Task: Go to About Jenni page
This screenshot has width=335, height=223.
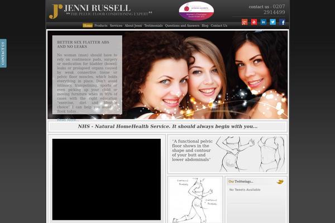Action: pyautogui.click(x=133, y=26)
